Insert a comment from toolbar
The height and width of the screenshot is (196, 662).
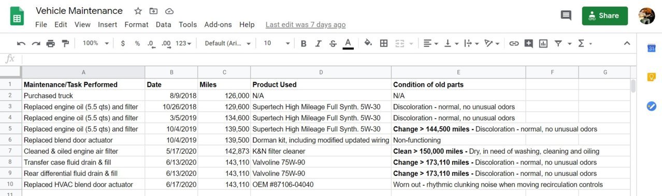[528, 43]
